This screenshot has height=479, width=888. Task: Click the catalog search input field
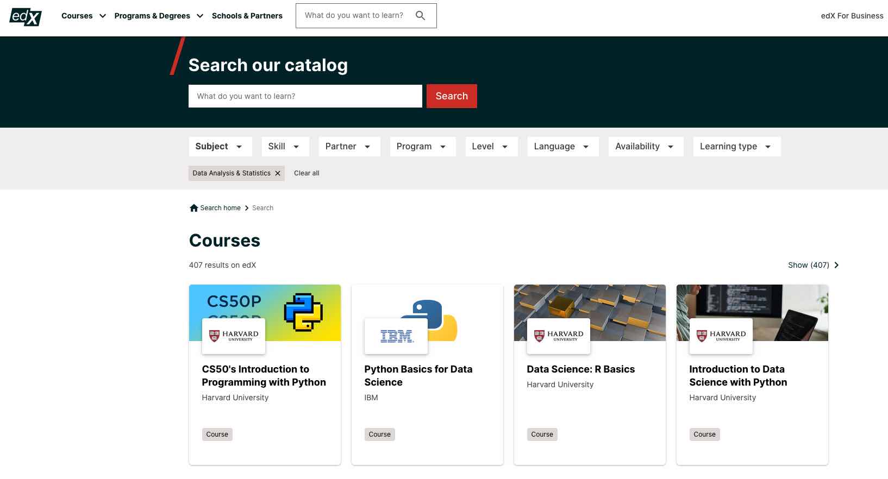(305, 96)
